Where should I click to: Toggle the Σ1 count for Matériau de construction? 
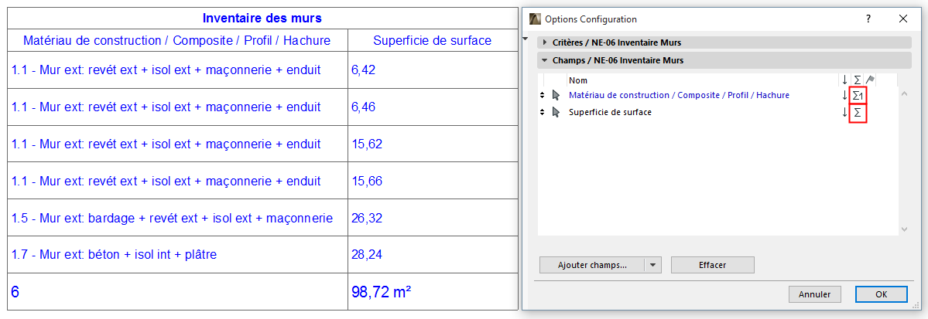tap(857, 95)
